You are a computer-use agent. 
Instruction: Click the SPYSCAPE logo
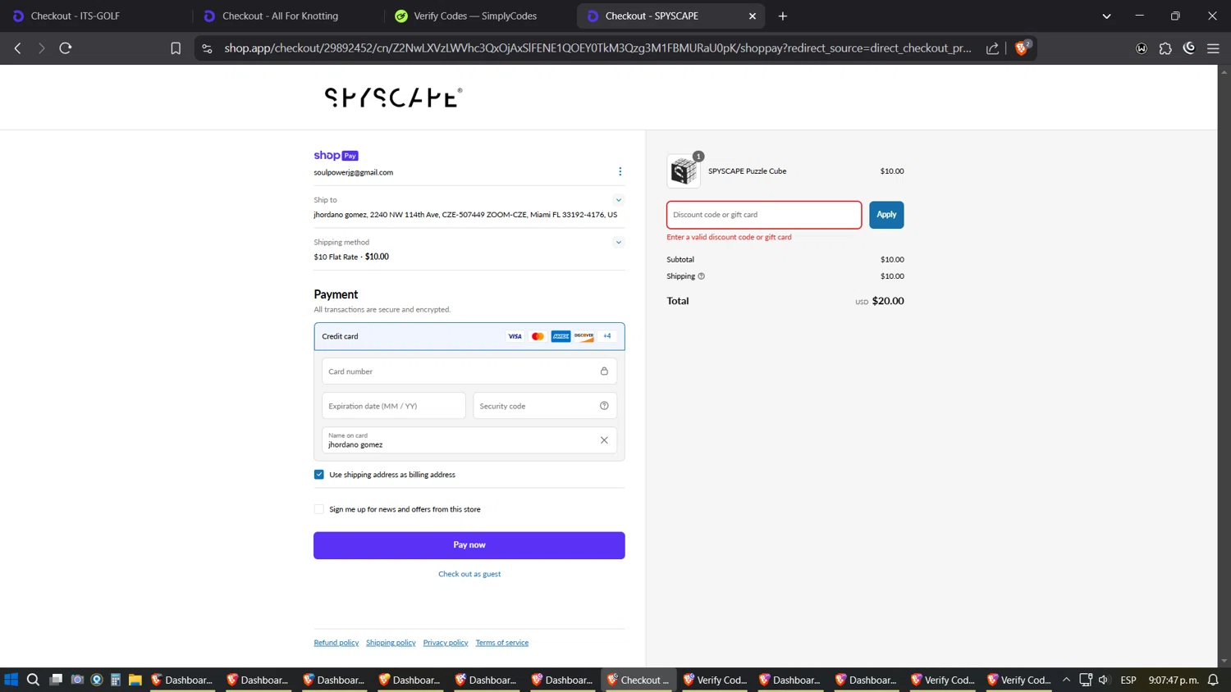click(393, 98)
